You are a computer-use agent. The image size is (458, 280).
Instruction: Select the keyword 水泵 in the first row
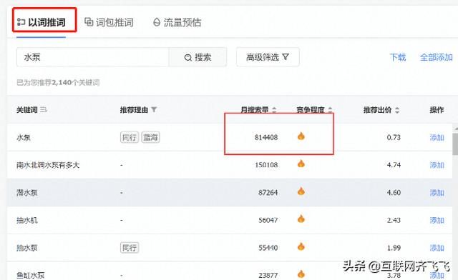[x=24, y=137]
